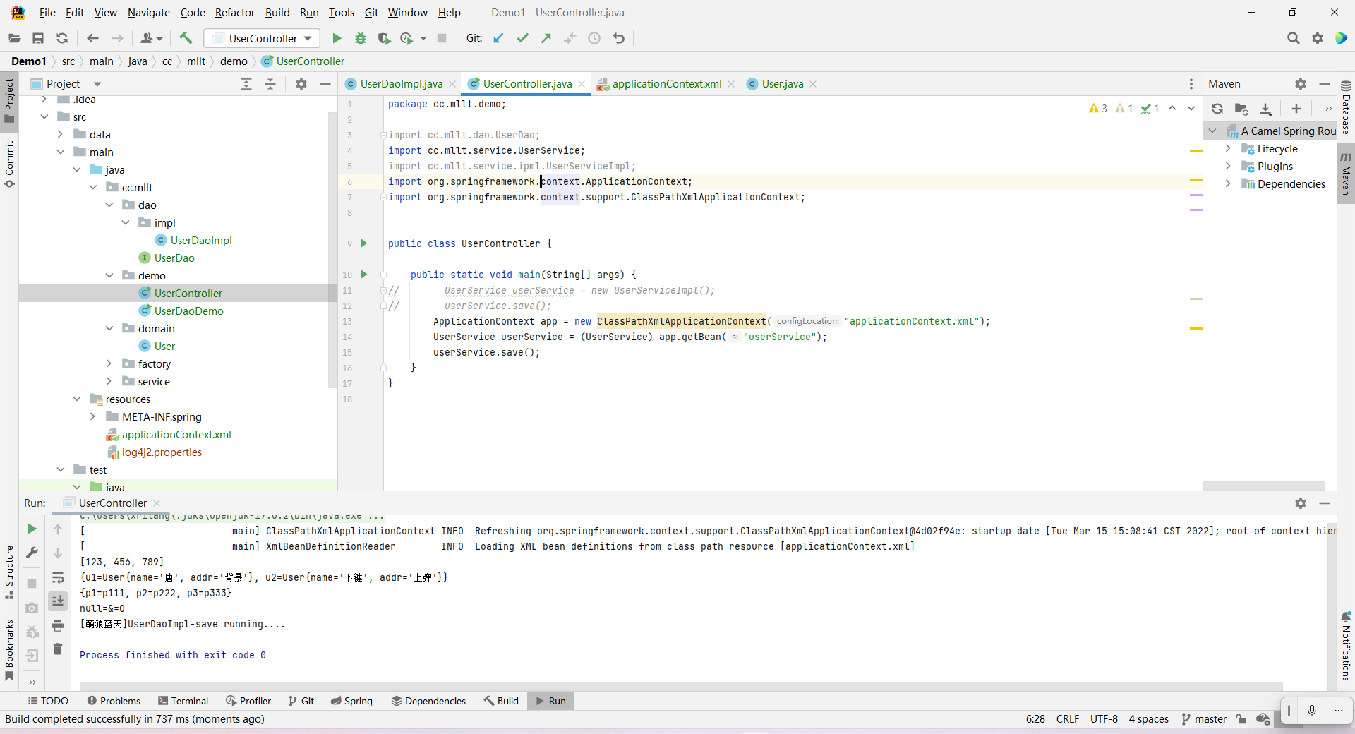Save all files with the disk icon

[38, 38]
